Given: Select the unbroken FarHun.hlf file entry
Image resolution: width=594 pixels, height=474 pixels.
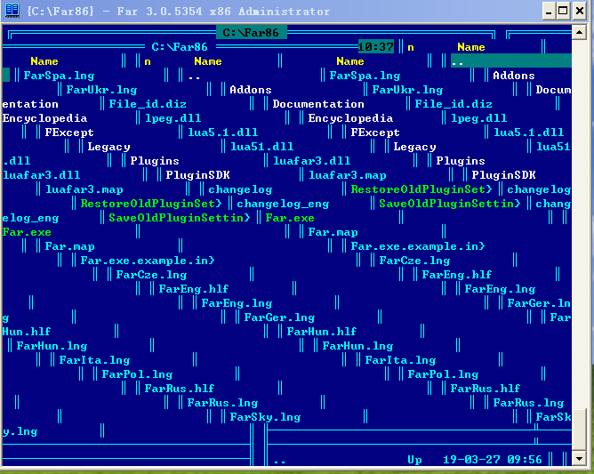Looking at the screenshot, I should 322,332.
